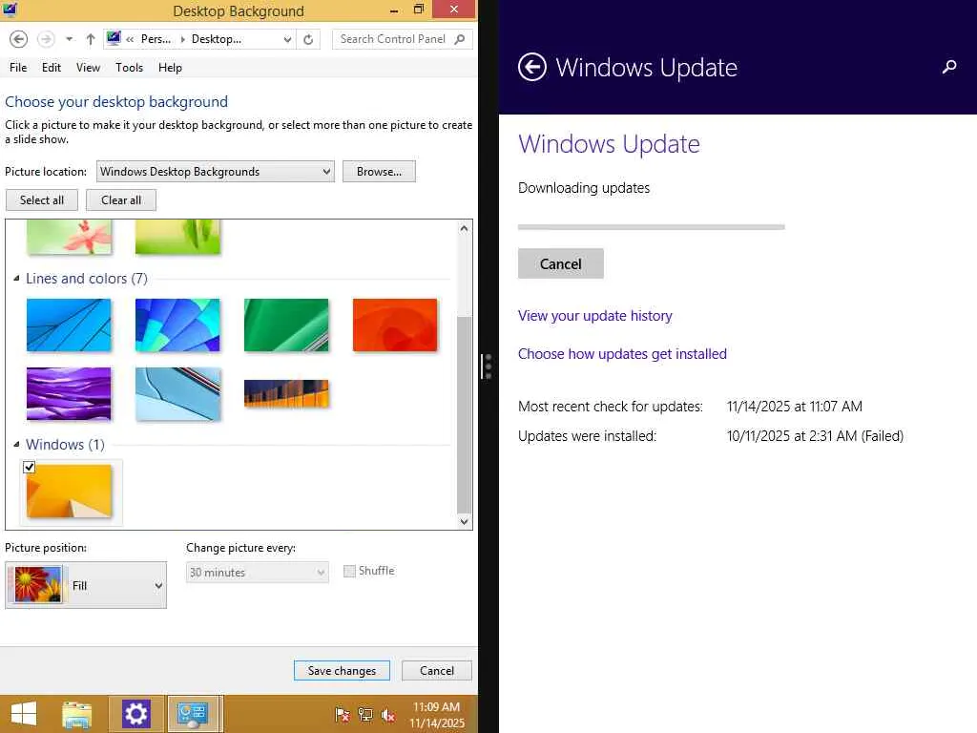Select the blue geometric fan wallpaper
This screenshot has width=977, height=733.
177,325
